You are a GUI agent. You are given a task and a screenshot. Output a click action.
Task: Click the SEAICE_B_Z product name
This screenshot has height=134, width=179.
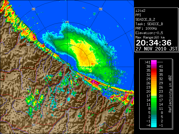145,20
